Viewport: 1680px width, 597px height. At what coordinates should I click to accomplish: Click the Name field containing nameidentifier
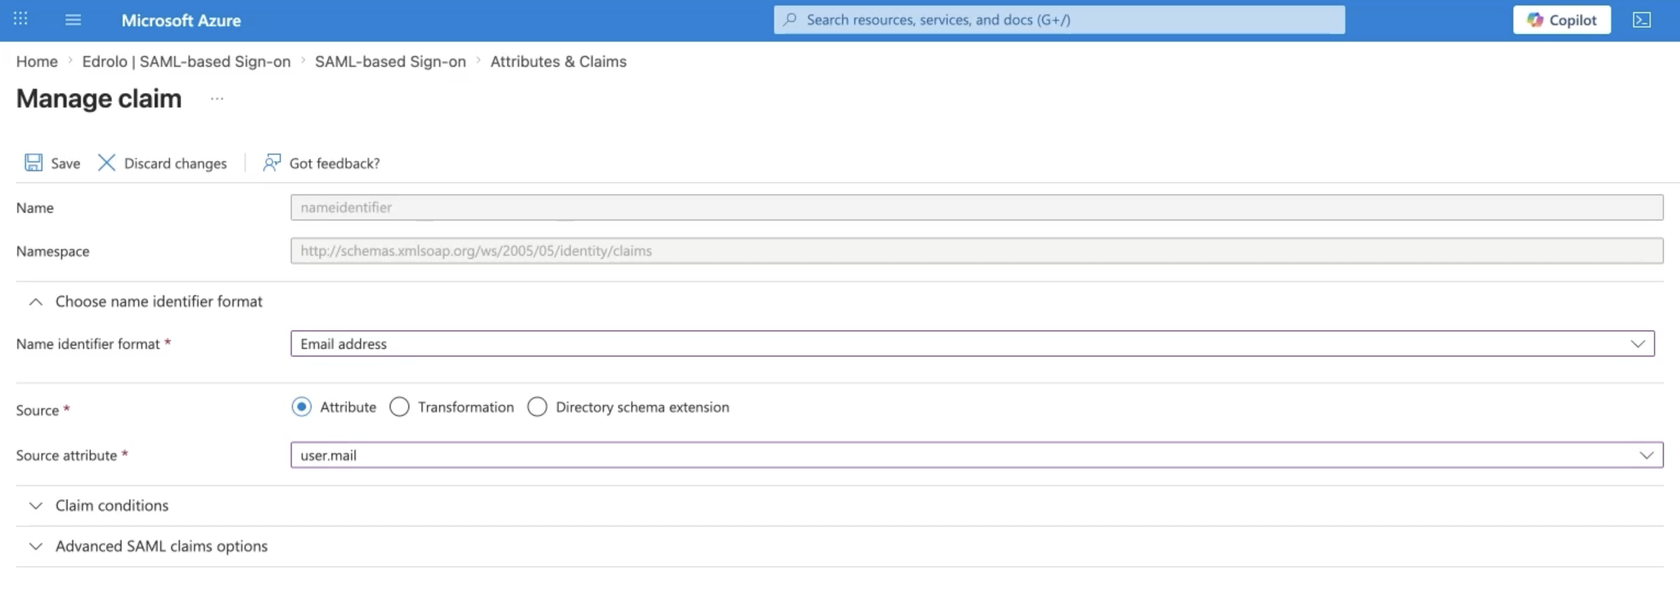point(977,207)
